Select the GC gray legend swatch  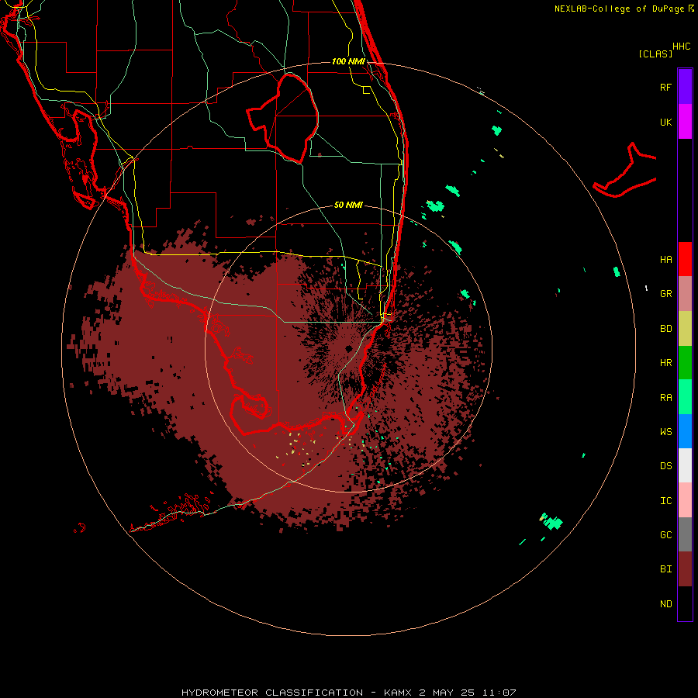point(685,534)
